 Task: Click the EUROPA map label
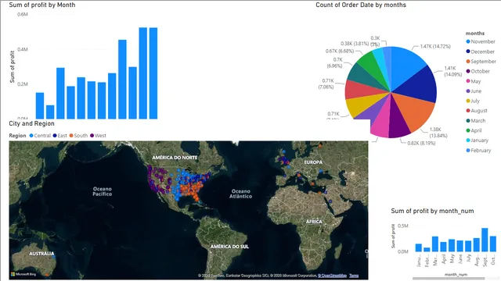(x=313, y=162)
